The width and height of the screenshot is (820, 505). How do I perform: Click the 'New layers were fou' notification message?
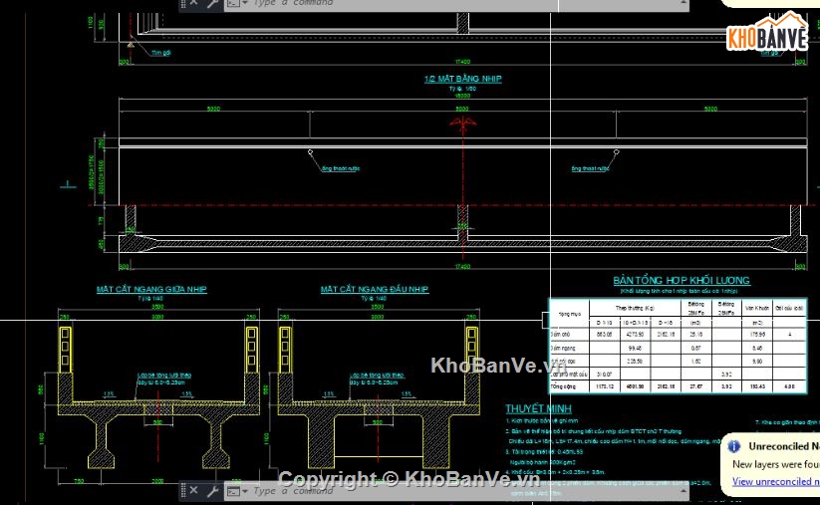775,464
